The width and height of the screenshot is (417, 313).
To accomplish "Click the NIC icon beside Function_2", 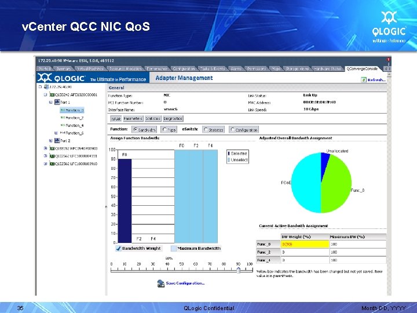I will pyautogui.click(x=63, y=117).
